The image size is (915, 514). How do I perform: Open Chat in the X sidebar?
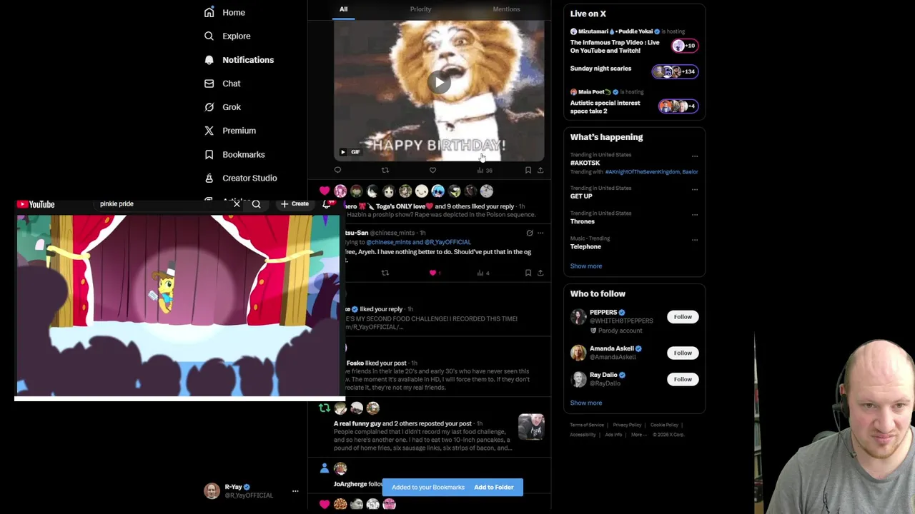click(x=222, y=84)
